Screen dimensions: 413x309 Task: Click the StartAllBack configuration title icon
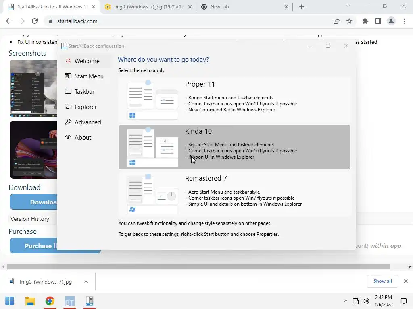tap(63, 46)
